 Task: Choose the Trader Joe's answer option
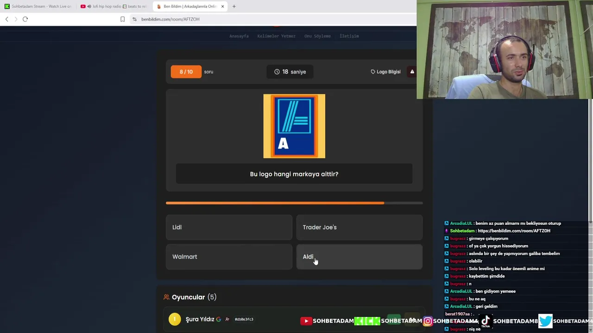coord(360,227)
